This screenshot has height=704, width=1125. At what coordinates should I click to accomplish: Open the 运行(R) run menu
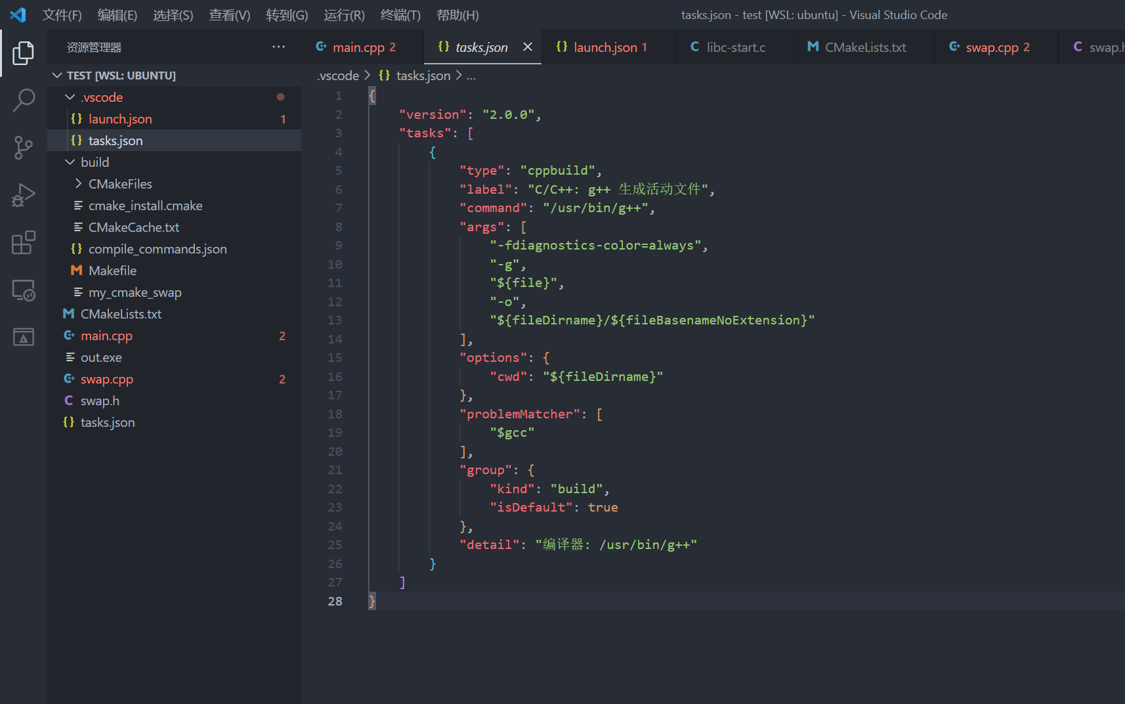(x=344, y=15)
